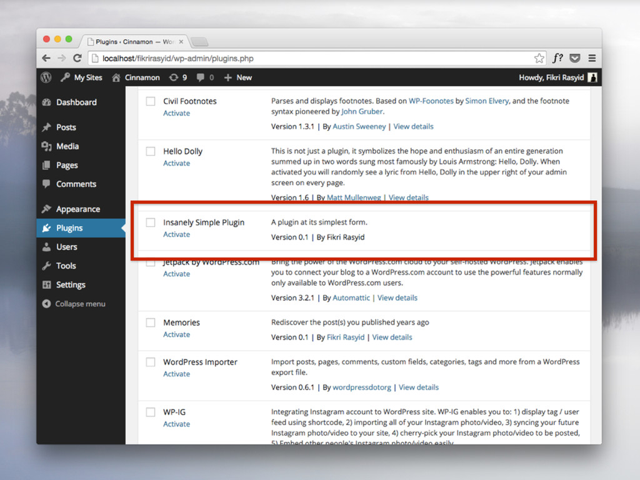640x480 pixels.
Task: Open the wordpressdotorg author link
Action: pos(362,387)
